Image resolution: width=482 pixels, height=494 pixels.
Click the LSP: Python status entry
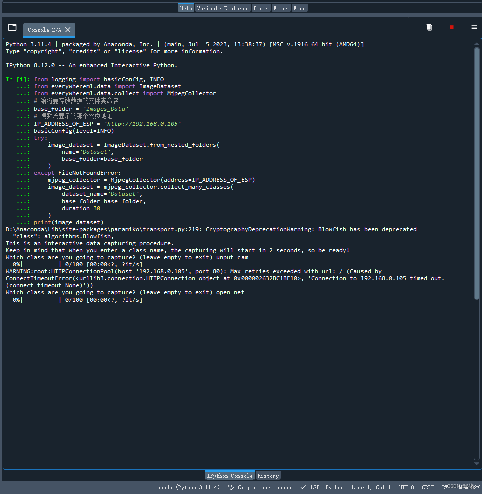click(327, 487)
